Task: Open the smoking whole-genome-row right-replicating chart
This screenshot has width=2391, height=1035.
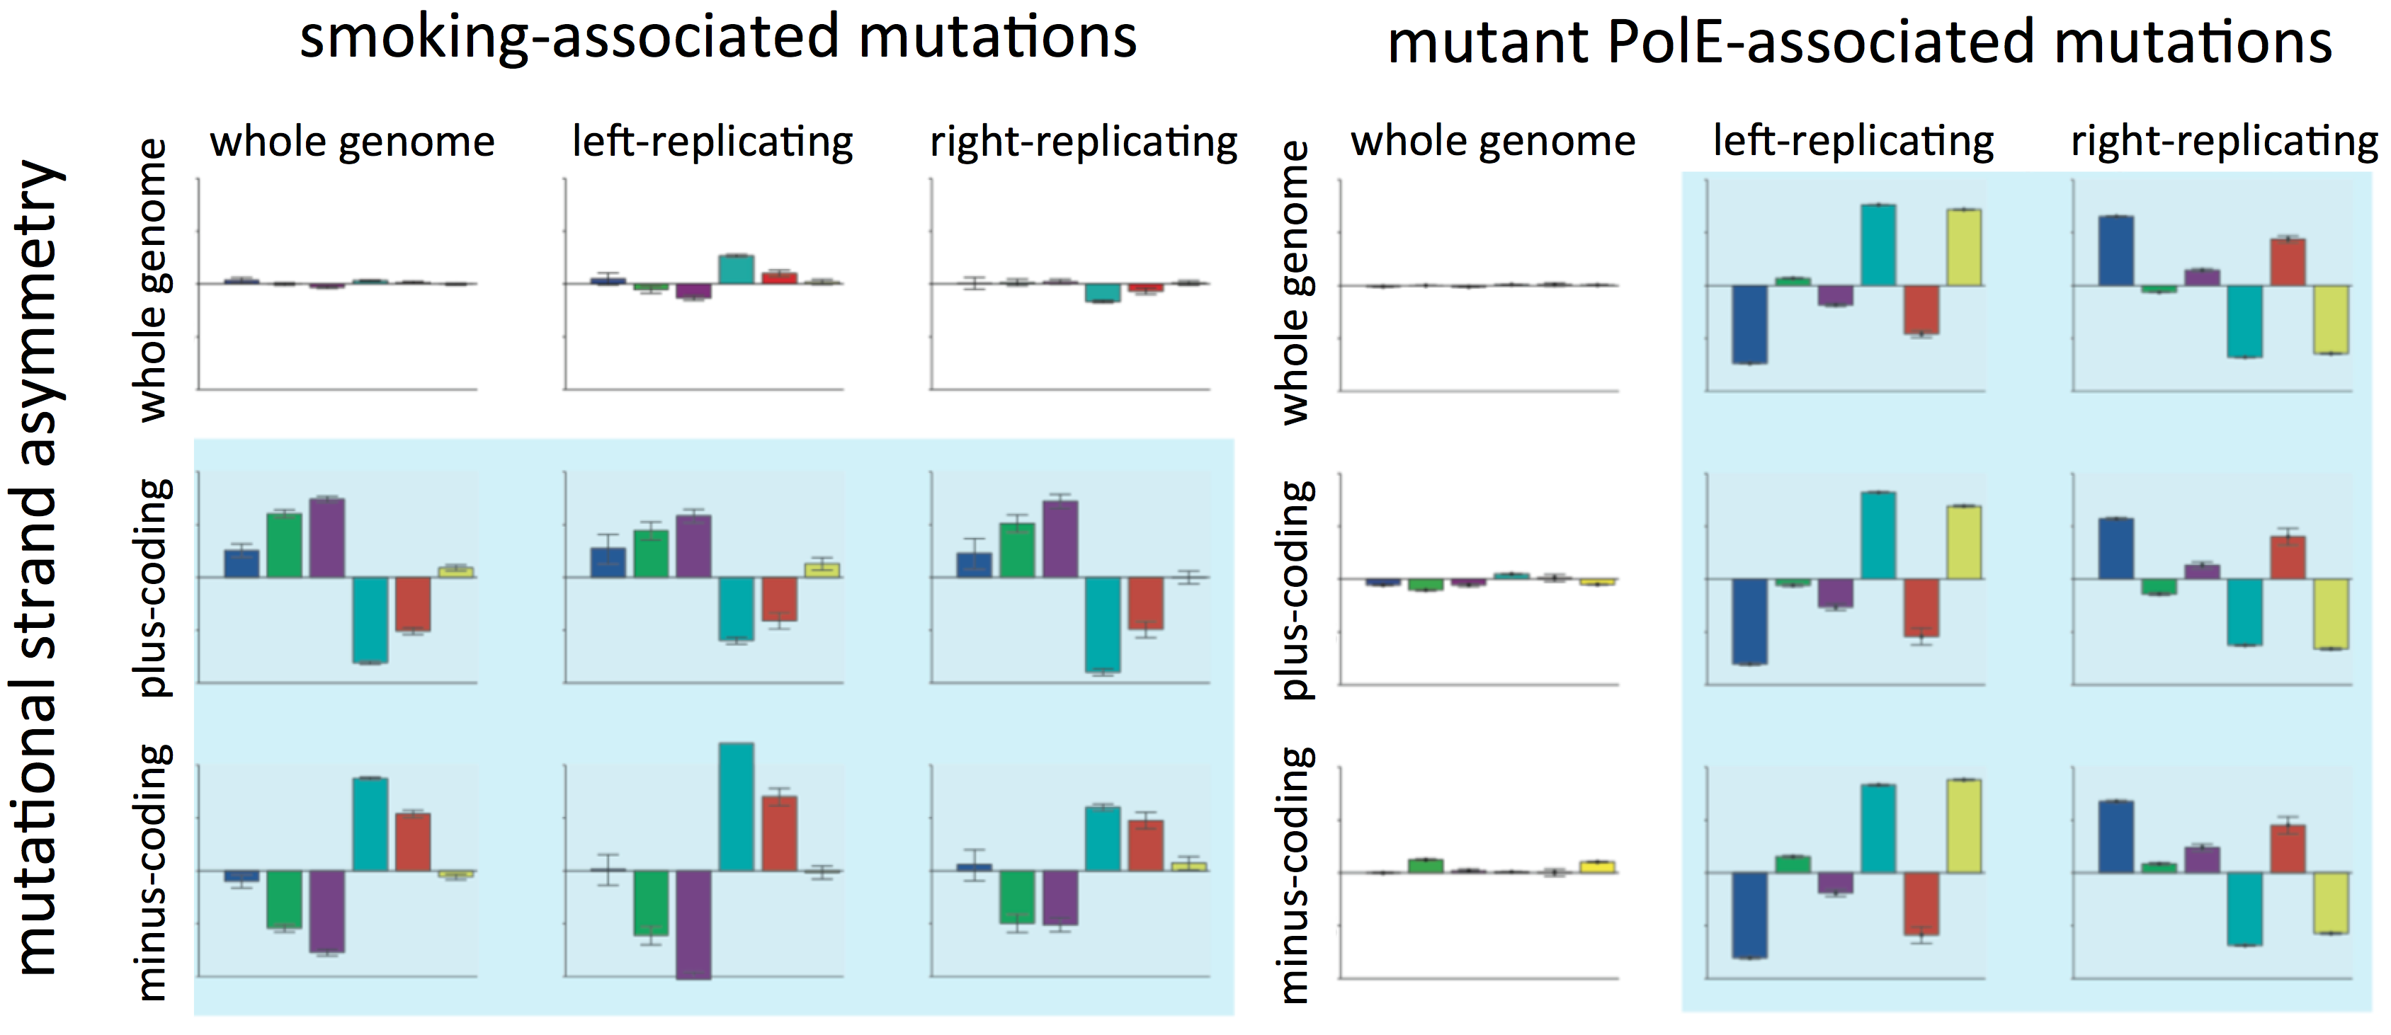Action: [x=1070, y=285]
